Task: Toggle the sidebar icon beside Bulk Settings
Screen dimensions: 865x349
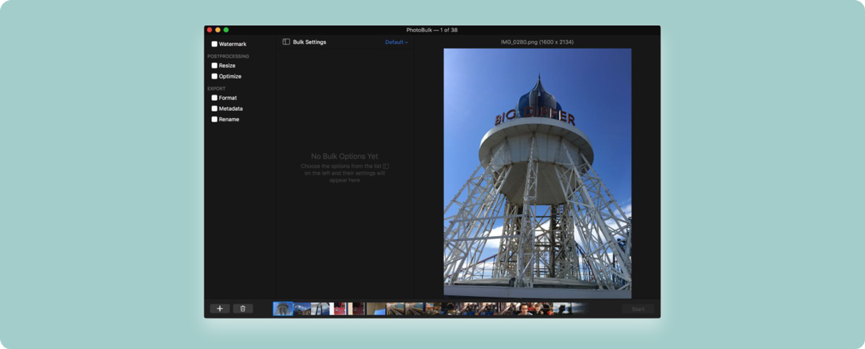Action: pyautogui.click(x=286, y=42)
